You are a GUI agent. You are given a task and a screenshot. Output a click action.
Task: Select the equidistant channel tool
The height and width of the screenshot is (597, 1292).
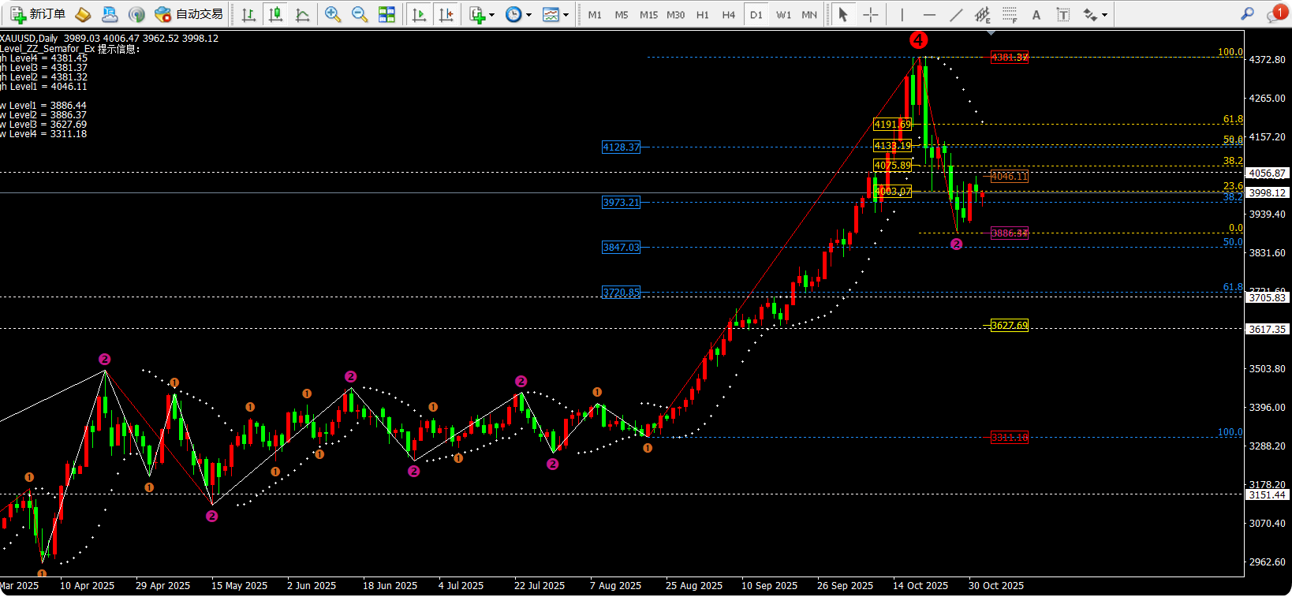point(983,14)
